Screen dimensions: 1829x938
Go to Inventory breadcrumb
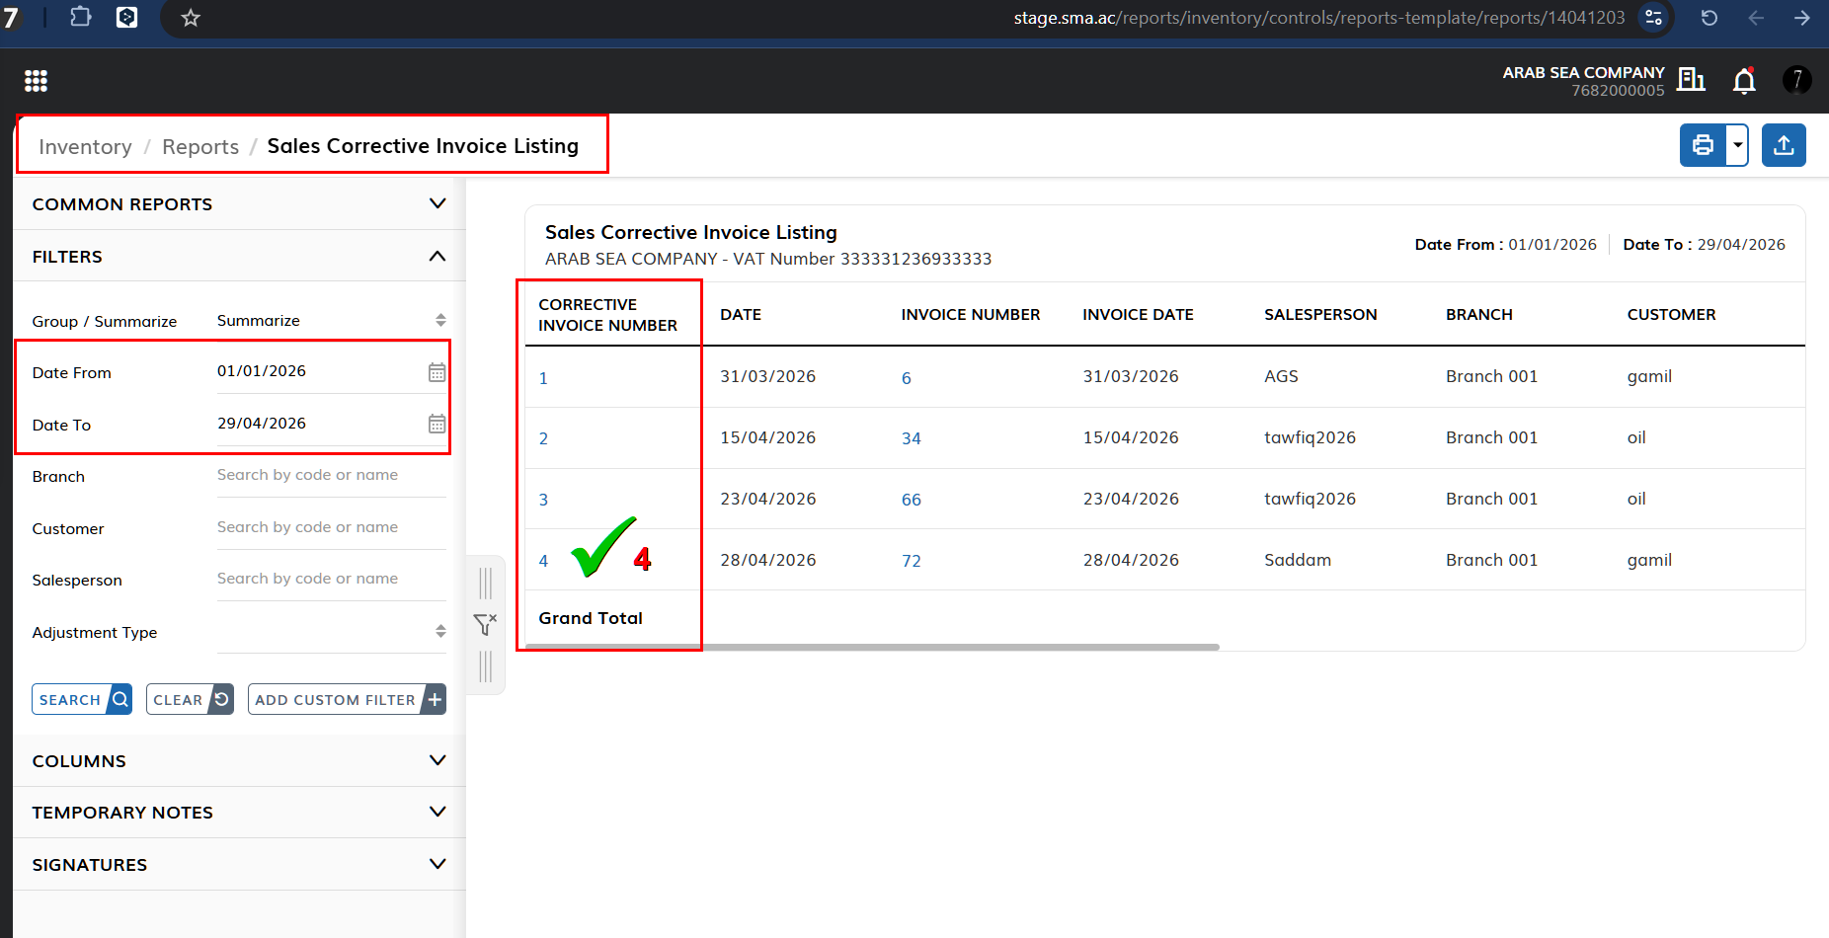pyautogui.click(x=85, y=147)
